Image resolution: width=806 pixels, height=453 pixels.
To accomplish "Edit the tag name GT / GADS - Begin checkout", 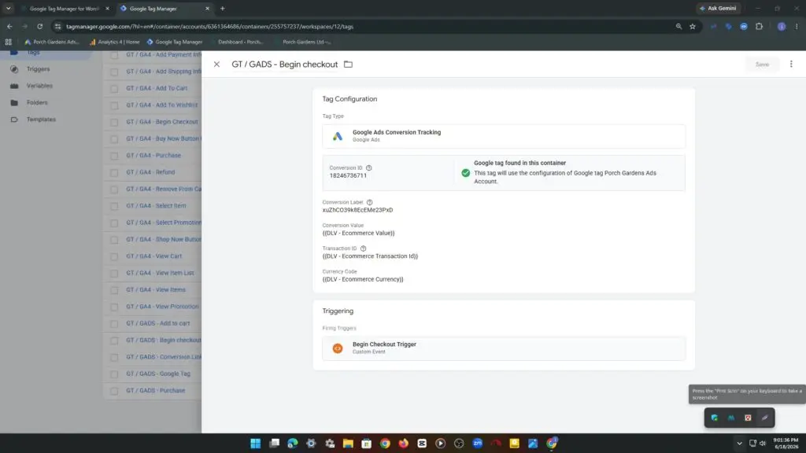I will tap(284, 64).
